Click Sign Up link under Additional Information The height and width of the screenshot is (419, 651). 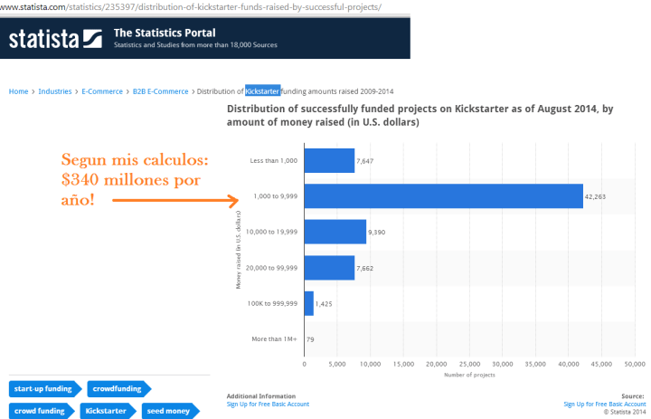coord(268,404)
